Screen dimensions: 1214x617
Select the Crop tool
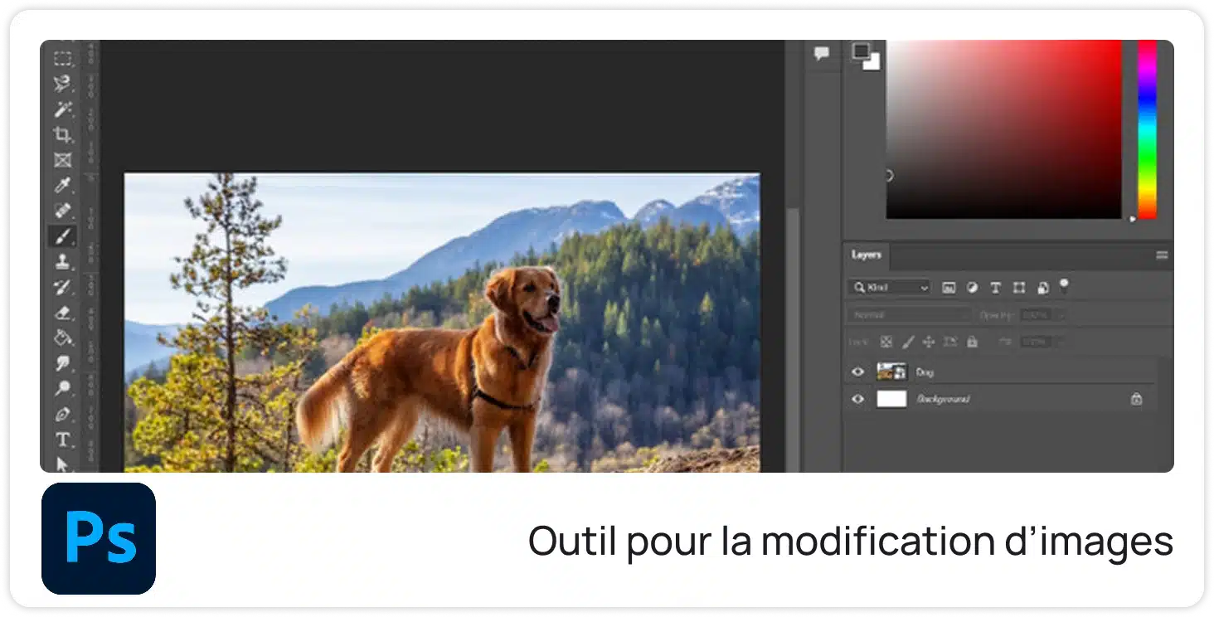pyautogui.click(x=63, y=134)
